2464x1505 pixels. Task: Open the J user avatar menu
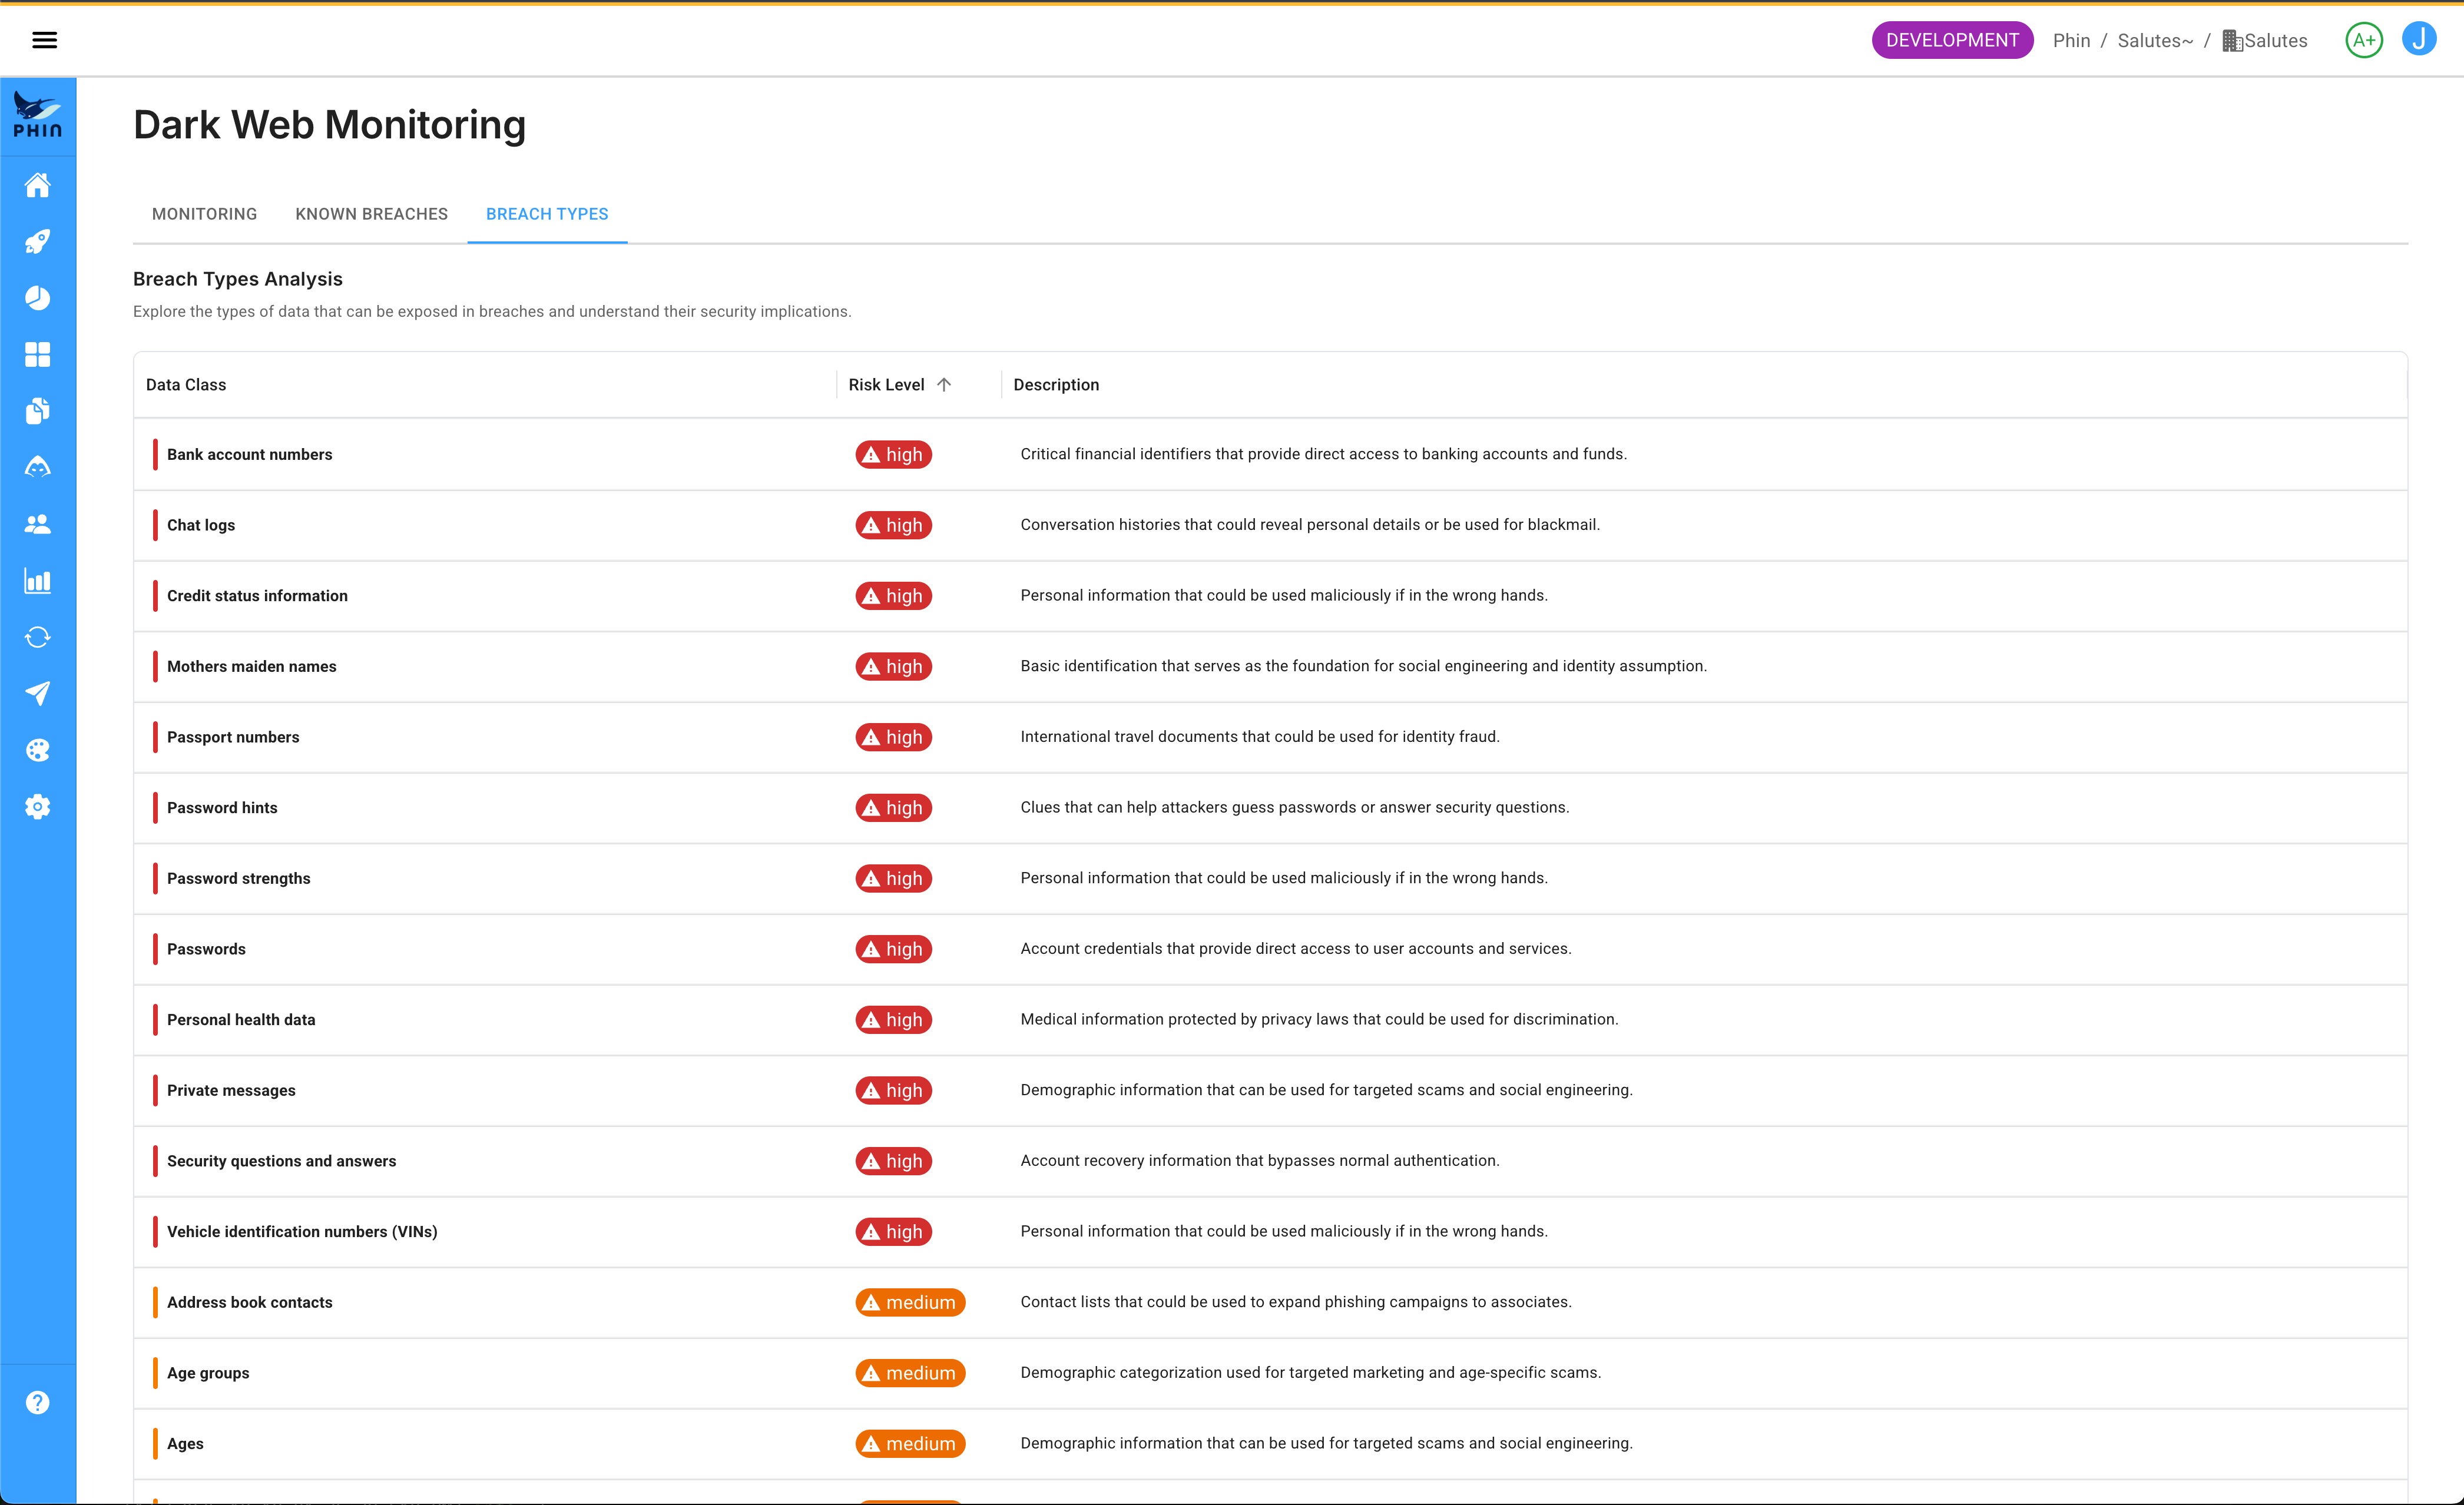tap(2418, 40)
